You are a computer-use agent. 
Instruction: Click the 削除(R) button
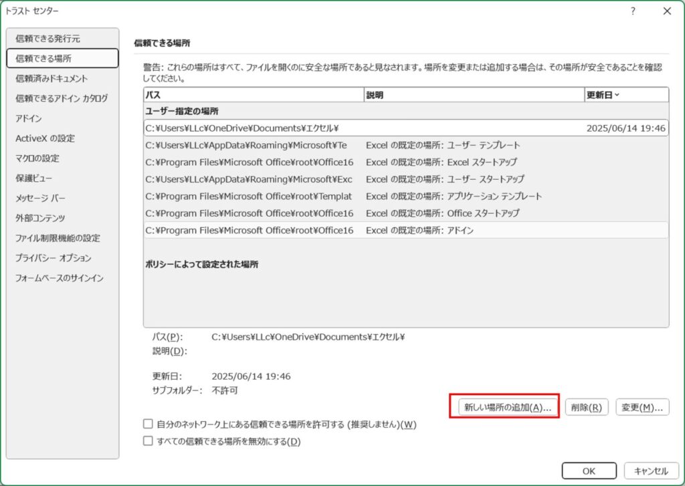[586, 407]
